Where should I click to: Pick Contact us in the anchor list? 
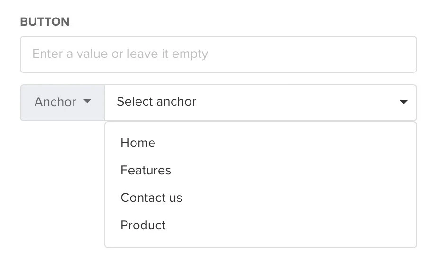coord(151,198)
